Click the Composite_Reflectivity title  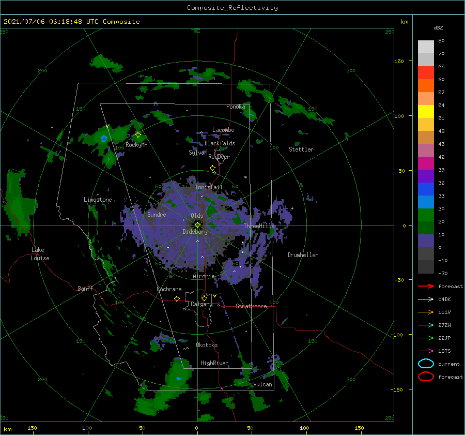233,8
